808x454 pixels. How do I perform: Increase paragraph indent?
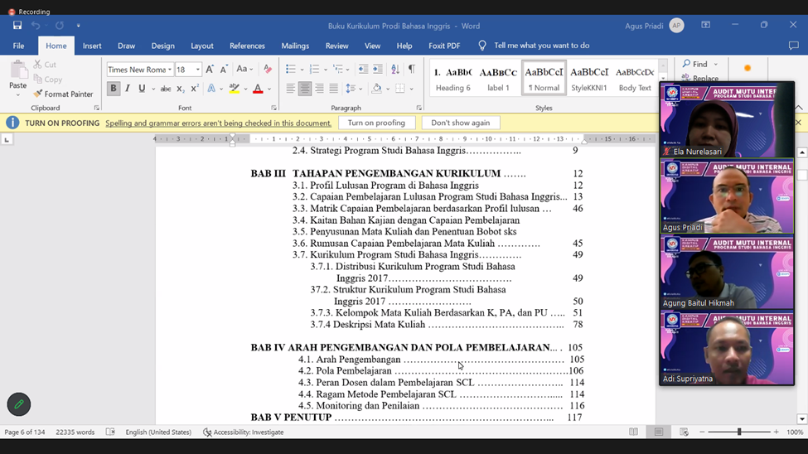pos(378,69)
